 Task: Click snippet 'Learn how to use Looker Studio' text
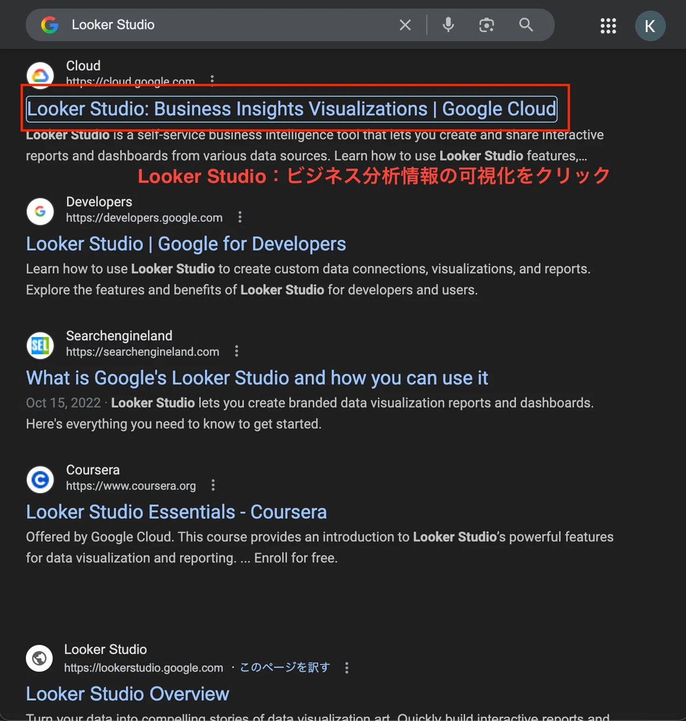pos(121,269)
